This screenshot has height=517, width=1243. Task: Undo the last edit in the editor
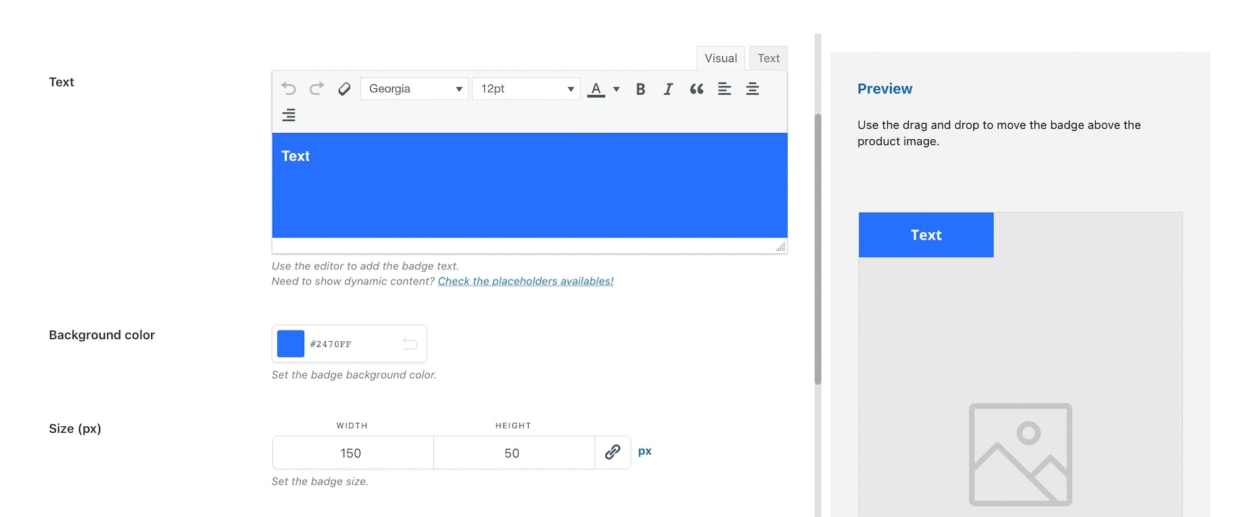[289, 88]
